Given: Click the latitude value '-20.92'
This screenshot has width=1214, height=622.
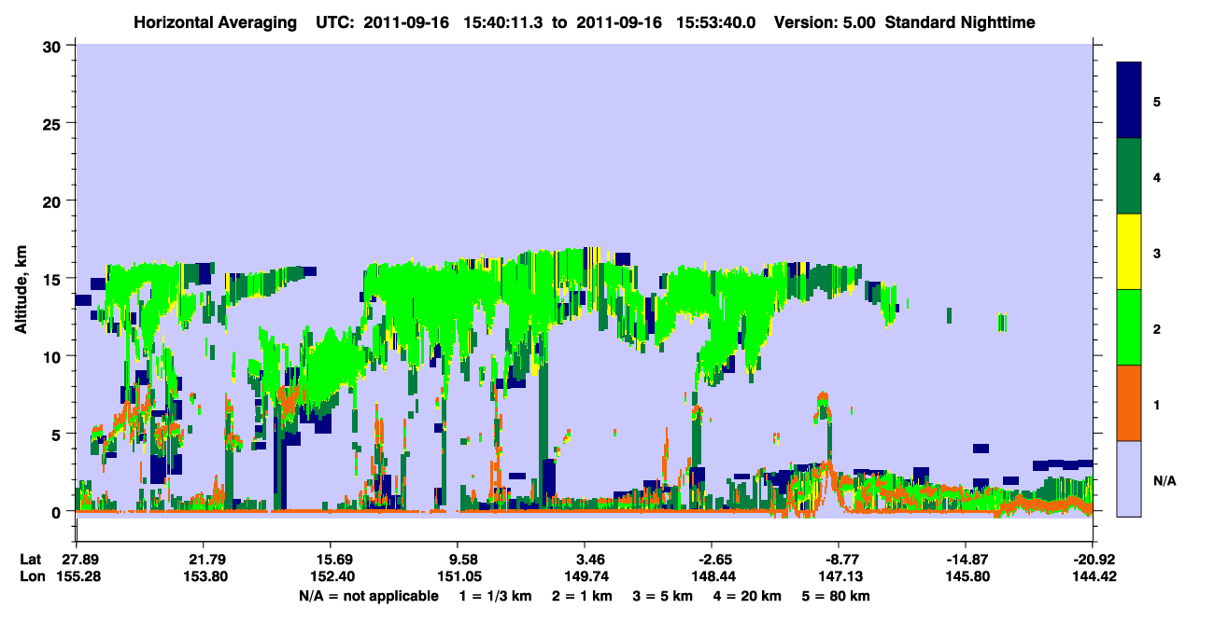Looking at the screenshot, I should (1093, 560).
